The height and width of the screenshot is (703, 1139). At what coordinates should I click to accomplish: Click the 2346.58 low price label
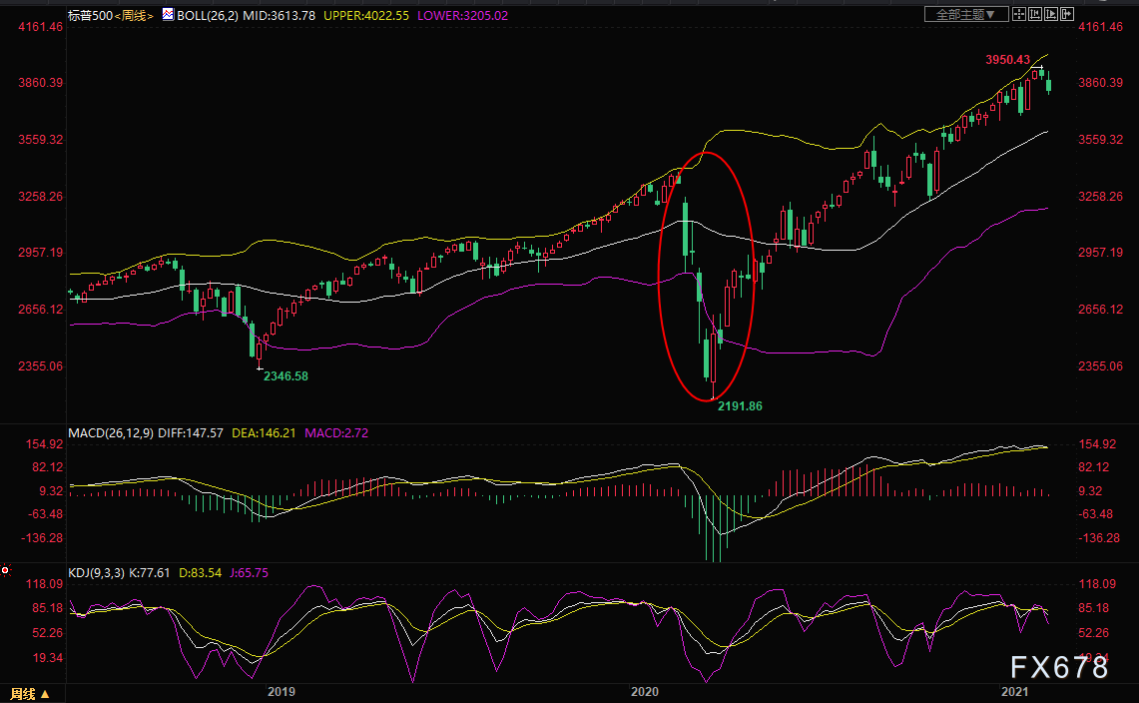pos(285,376)
